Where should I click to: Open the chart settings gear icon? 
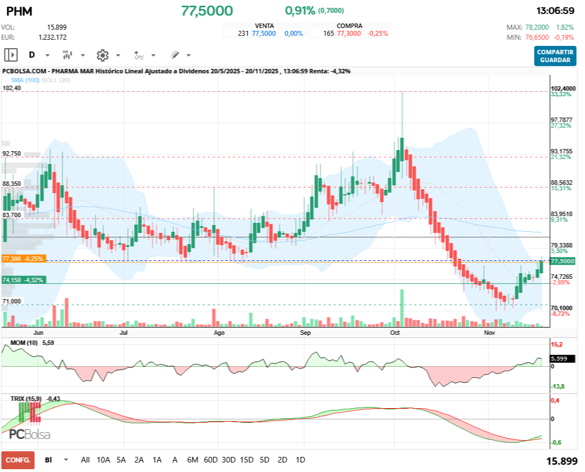tap(102, 55)
